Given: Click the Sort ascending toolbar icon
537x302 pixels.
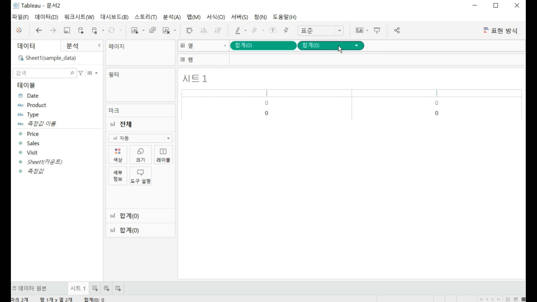Looking at the screenshot, I should [204, 30].
